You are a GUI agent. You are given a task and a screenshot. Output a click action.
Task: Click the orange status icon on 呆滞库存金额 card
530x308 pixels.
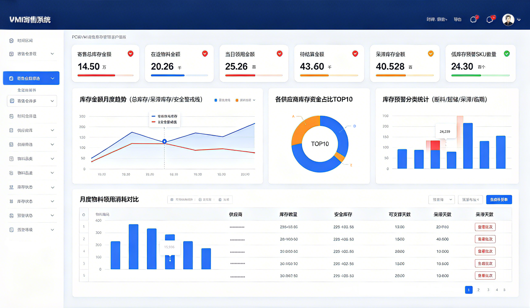431,54
